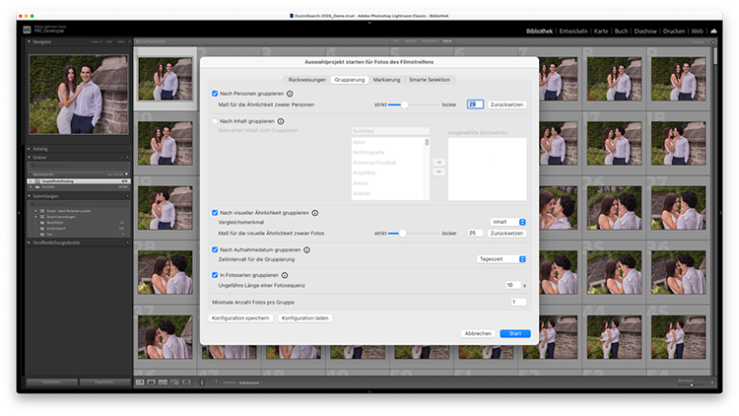Click the minimum photos per group field
The height and width of the screenshot is (416, 739).
[x=518, y=302]
